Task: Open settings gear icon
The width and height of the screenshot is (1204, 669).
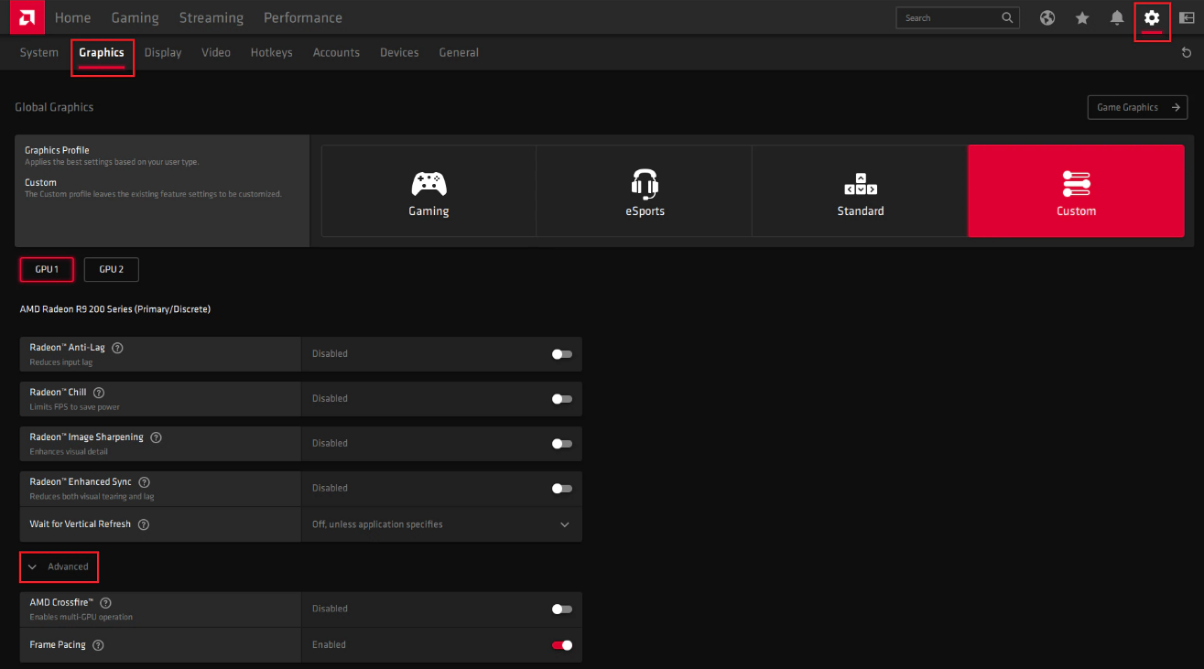Action: coord(1152,18)
